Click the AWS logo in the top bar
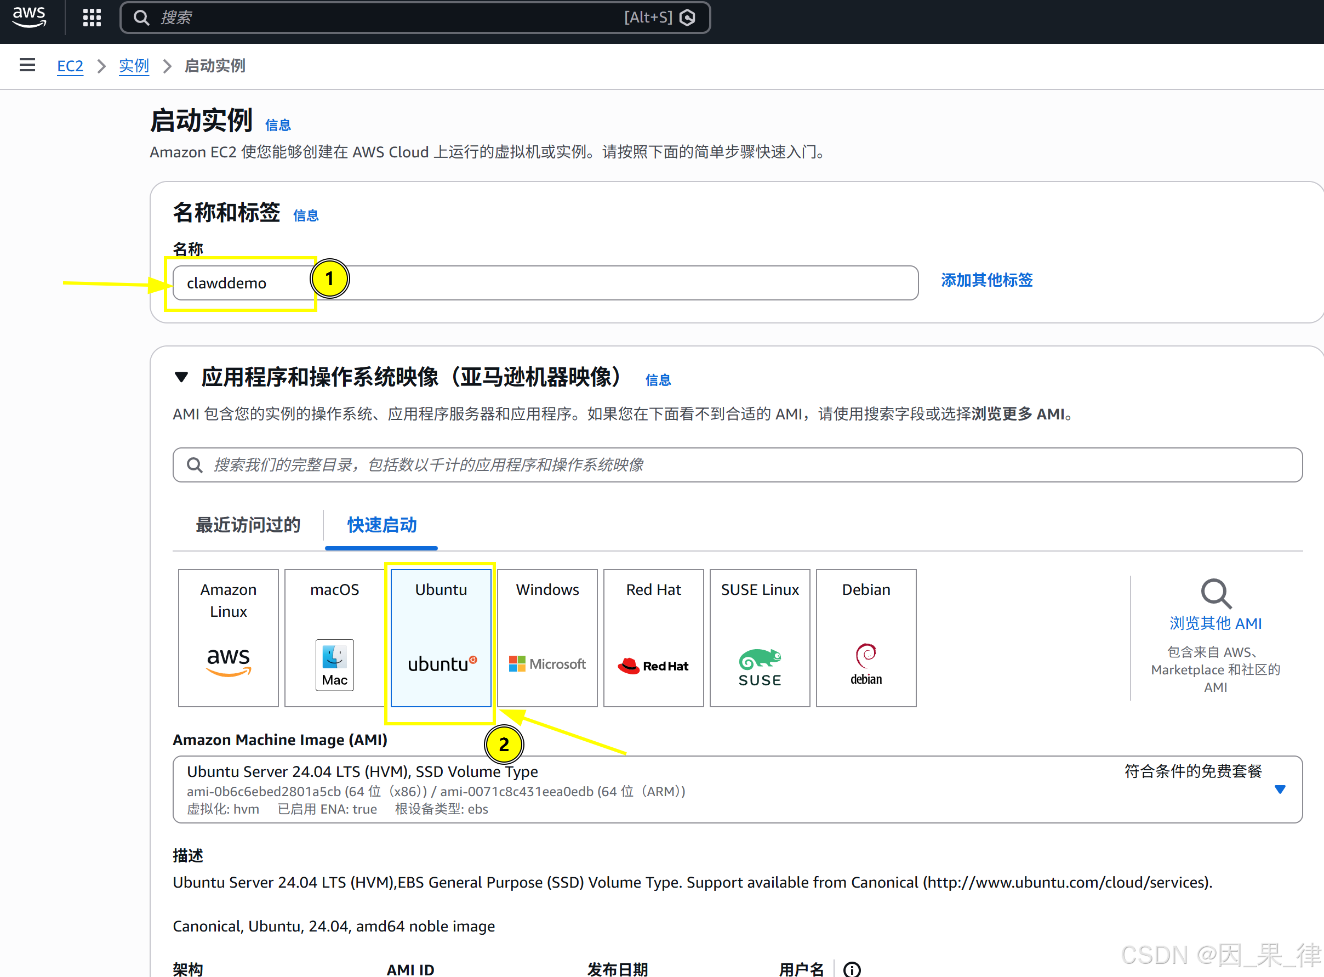Screen dimensions: 1324x977 coord(28,17)
